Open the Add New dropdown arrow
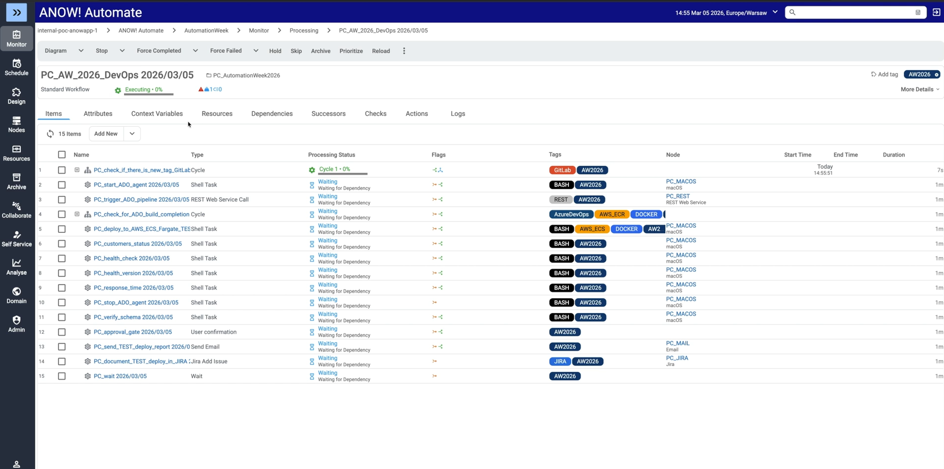944x469 pixels. (132, 134)
